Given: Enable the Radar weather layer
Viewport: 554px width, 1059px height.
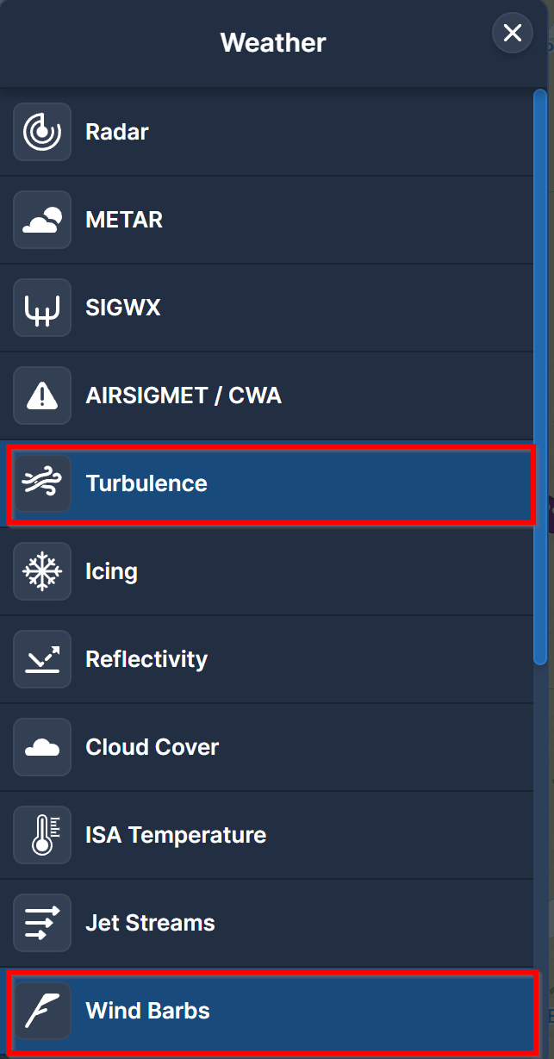Looking at the screenshot, I should 267,132.
